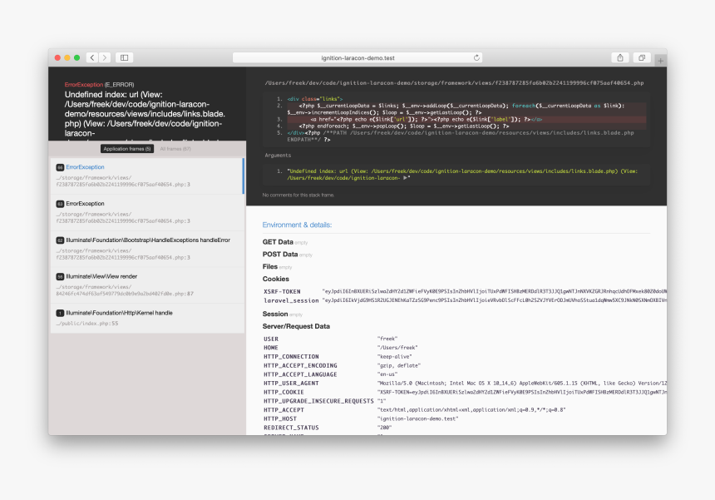Click the address bar showing ignition-laracon-demo.test

pyautogui.click(x=357, y=57)
